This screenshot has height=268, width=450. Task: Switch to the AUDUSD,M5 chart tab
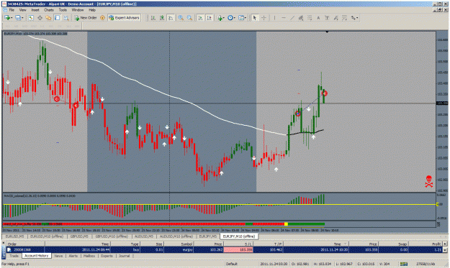(x=143, y=236)
